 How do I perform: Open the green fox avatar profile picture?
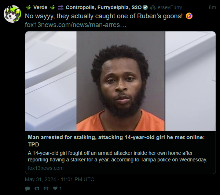pos(12,14)
